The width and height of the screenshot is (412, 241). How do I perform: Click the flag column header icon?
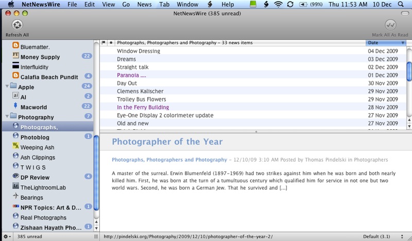tap(104, 43)
